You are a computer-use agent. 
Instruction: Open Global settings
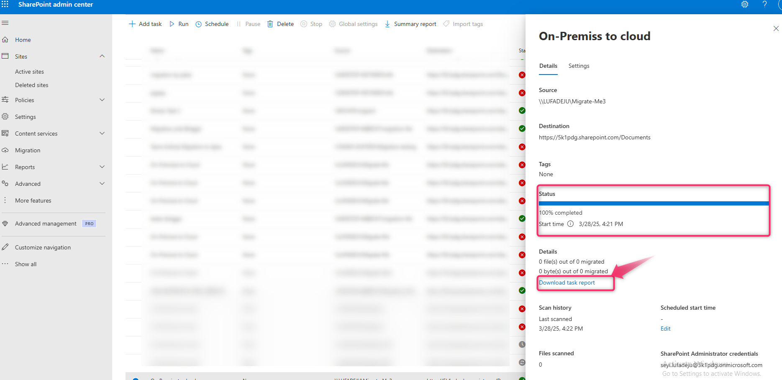pyautogui.click(x=353, y=24)
